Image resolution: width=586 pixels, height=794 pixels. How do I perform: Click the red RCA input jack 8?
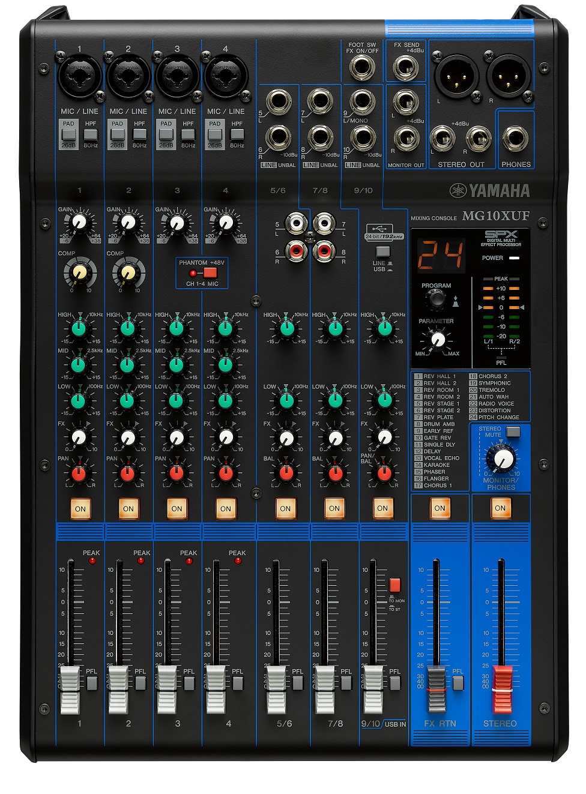[x=324, y=250]
